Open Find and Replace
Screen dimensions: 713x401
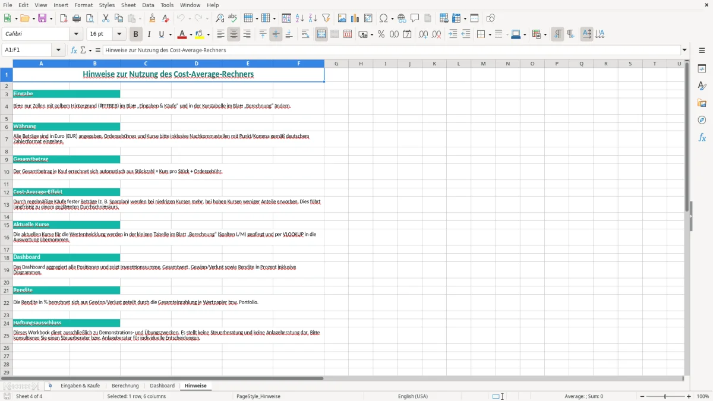220,18
